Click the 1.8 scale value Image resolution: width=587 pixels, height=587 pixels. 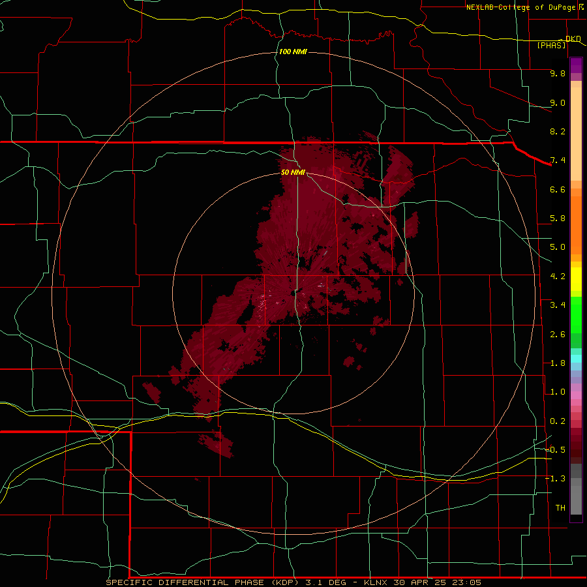[x=558, y=363]
